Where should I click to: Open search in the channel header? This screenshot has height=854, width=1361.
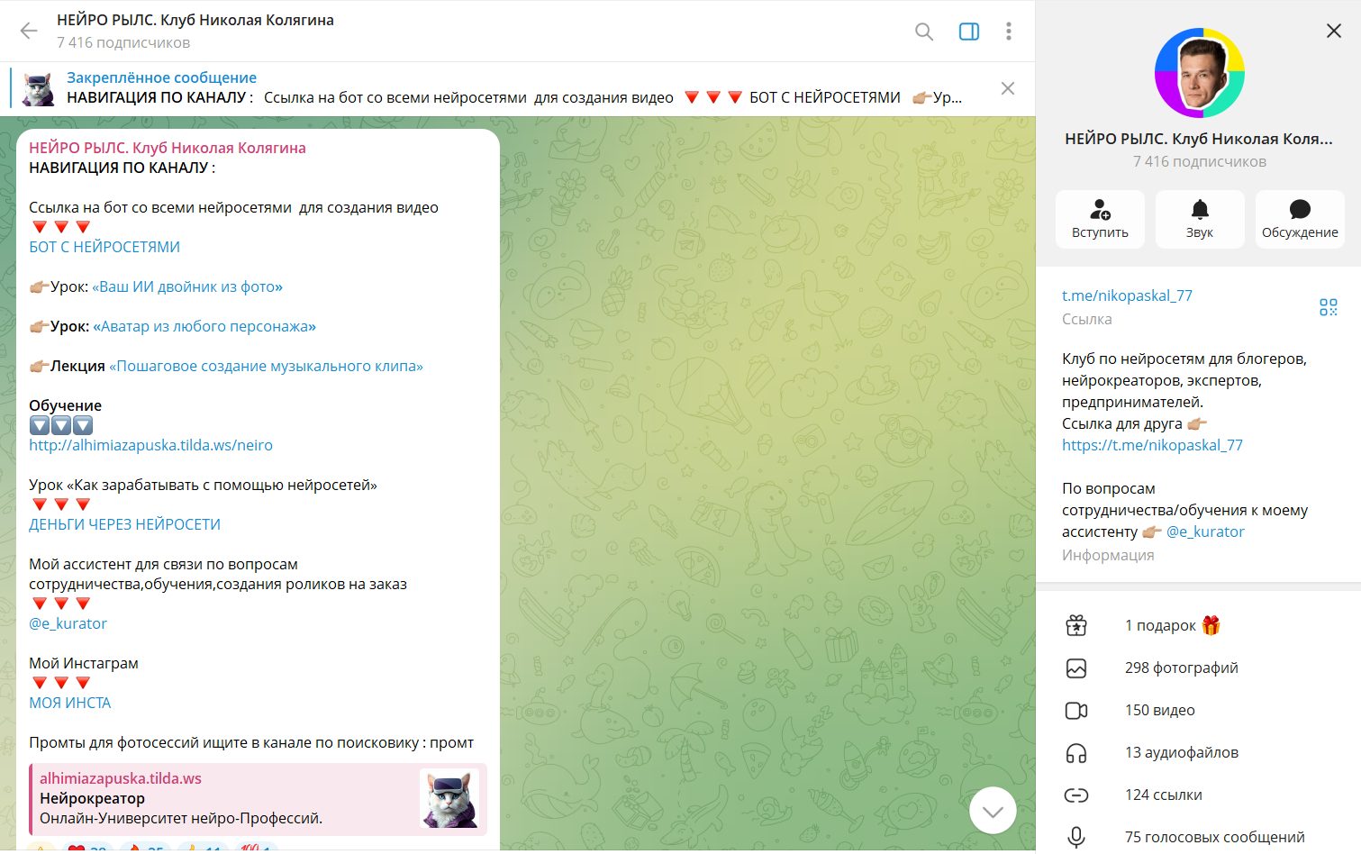pos(924,32)
